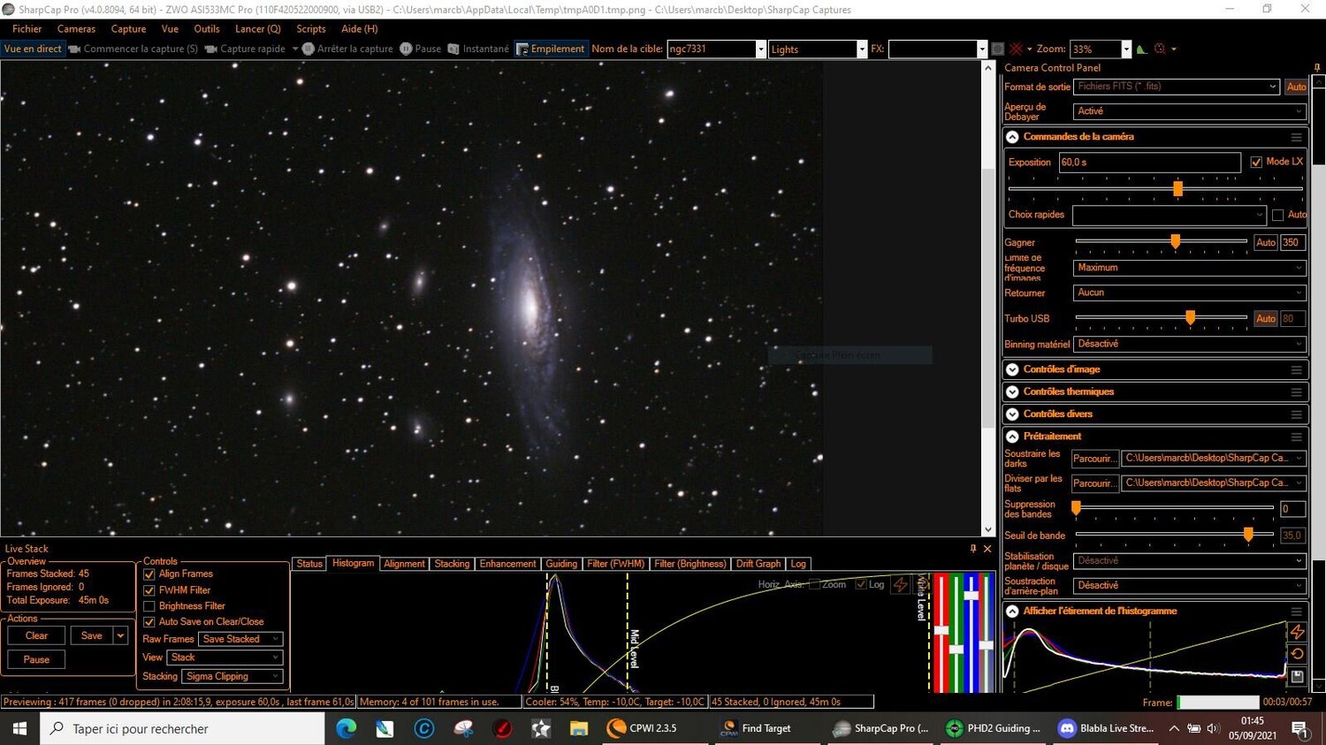The image size is (1326, 745).
Task: Open the Scripts menu
Action: pyautogui.click(x=311, y=29)
